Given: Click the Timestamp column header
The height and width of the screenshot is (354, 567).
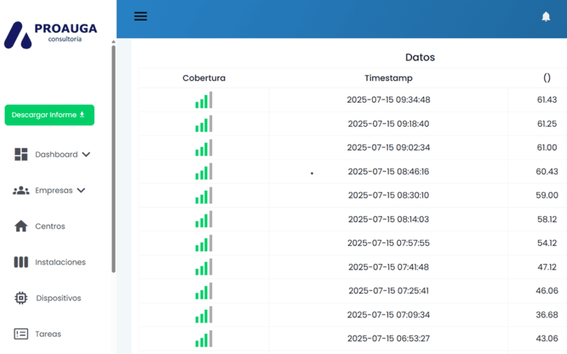Looking at the screenshot, I should click(x=388, y=78).
